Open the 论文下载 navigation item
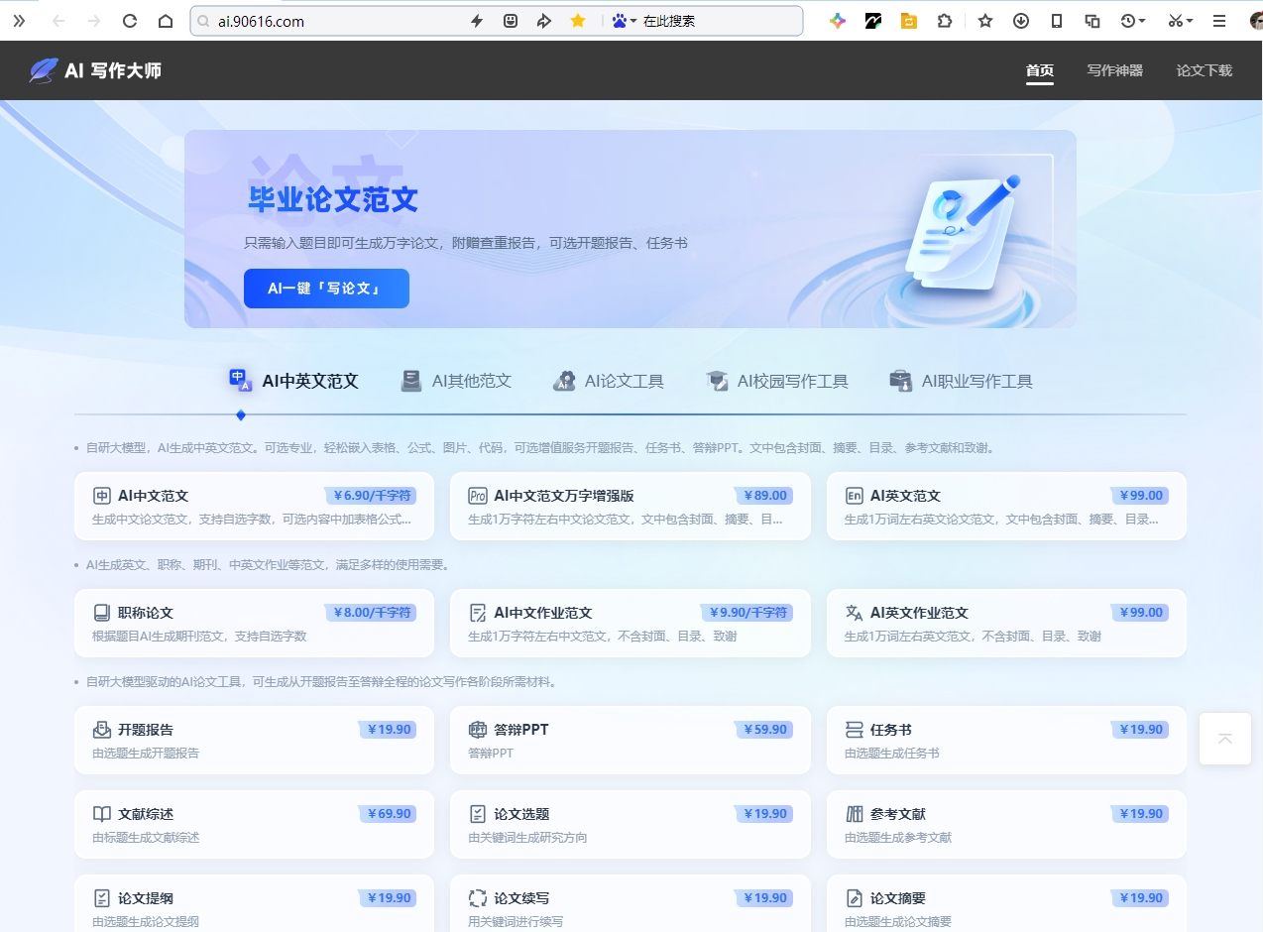 point(1205,70)
